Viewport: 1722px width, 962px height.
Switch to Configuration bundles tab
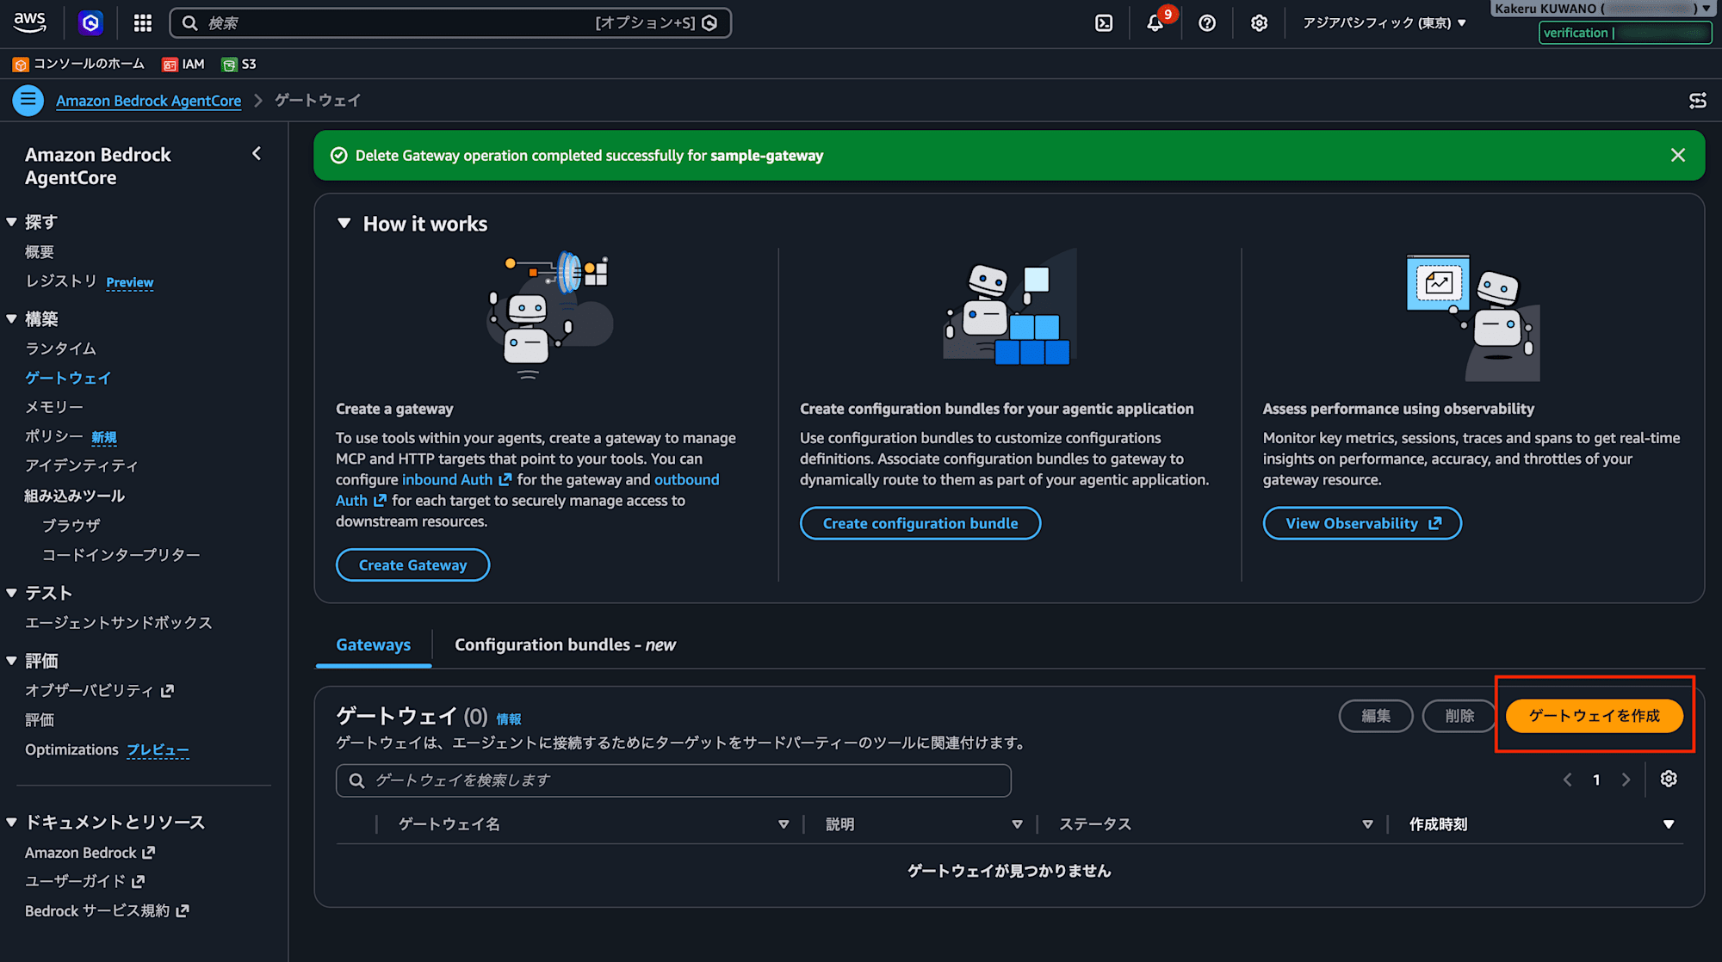pyautogui.click(x=565, y=645)
